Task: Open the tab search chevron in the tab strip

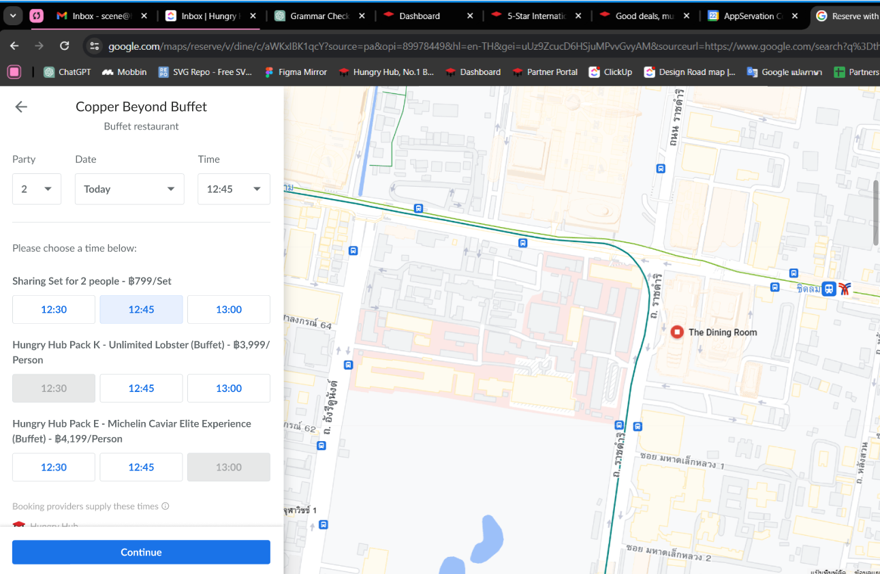Action: [13, 16]
